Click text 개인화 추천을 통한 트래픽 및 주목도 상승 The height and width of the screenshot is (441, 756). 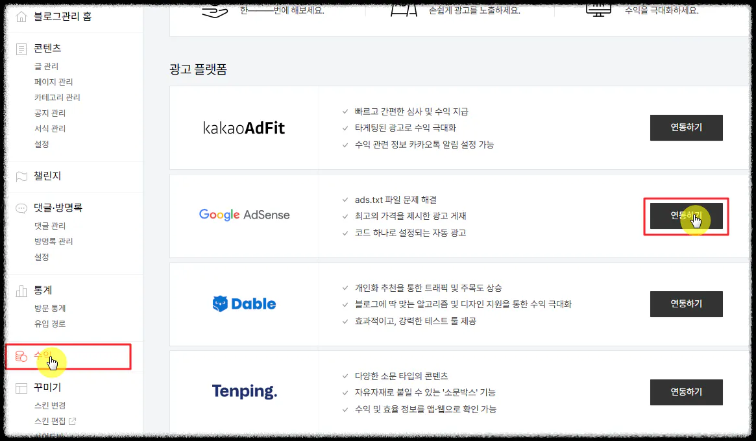click(x=428, y=288)
